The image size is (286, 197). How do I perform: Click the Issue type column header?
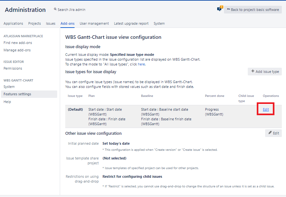[75, 96]
